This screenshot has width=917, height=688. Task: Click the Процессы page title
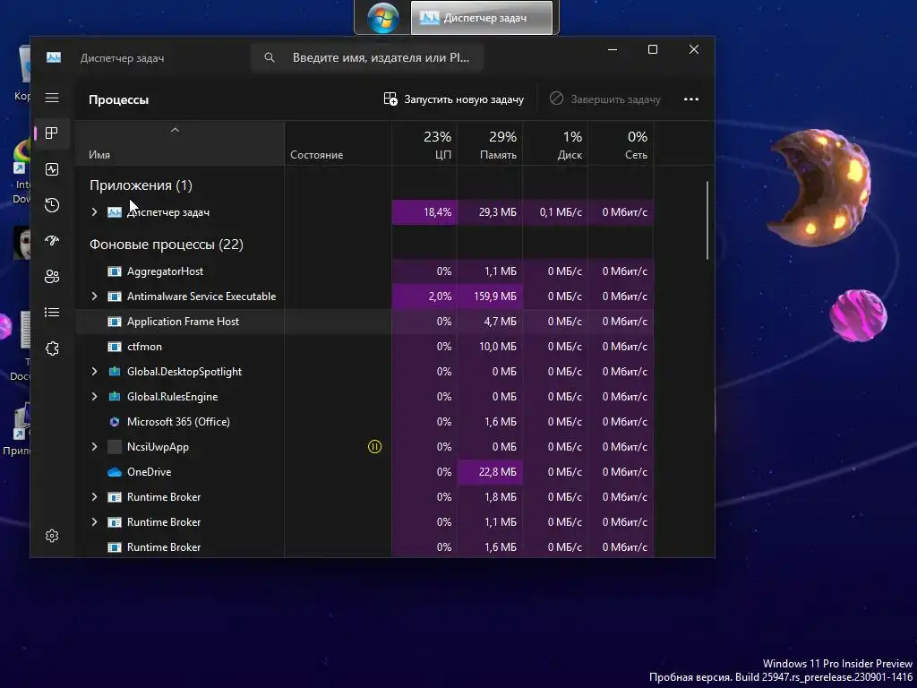[119, 99]
